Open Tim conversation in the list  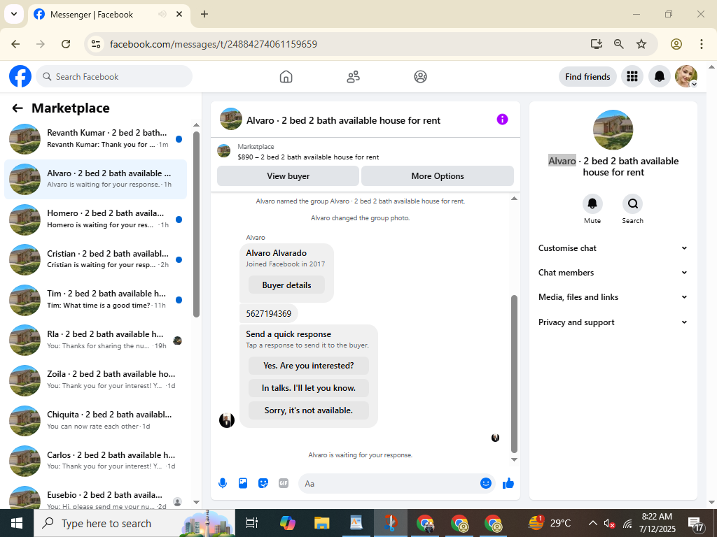pyautogui.click(x=95, y=299)
